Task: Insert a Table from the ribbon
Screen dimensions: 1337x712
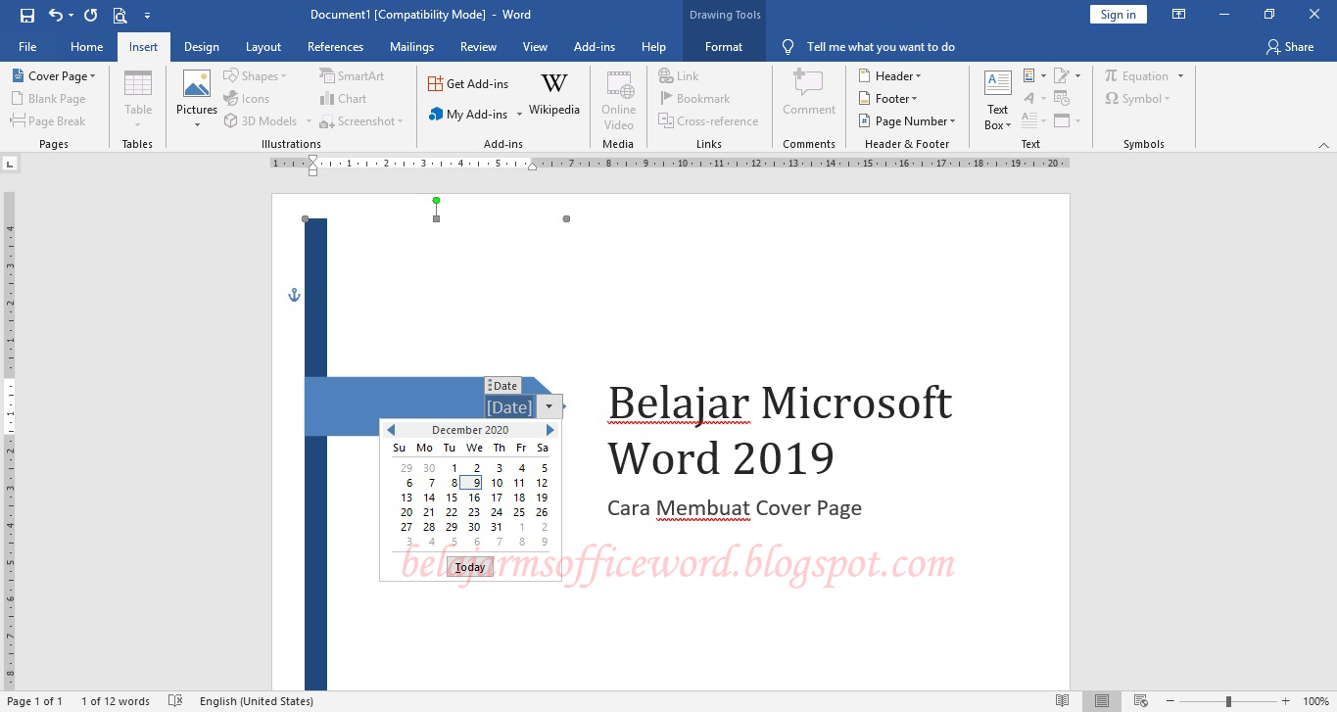Action: click(138, 99)
